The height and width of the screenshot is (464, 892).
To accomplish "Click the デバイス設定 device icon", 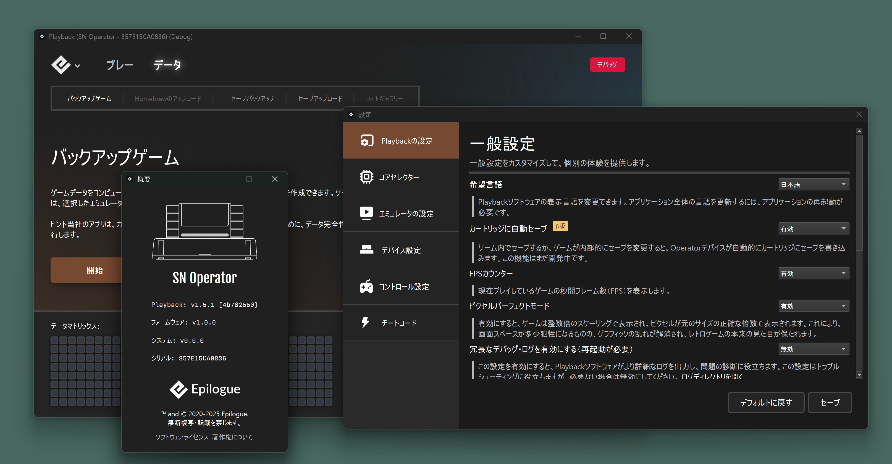I will [366, 249].
